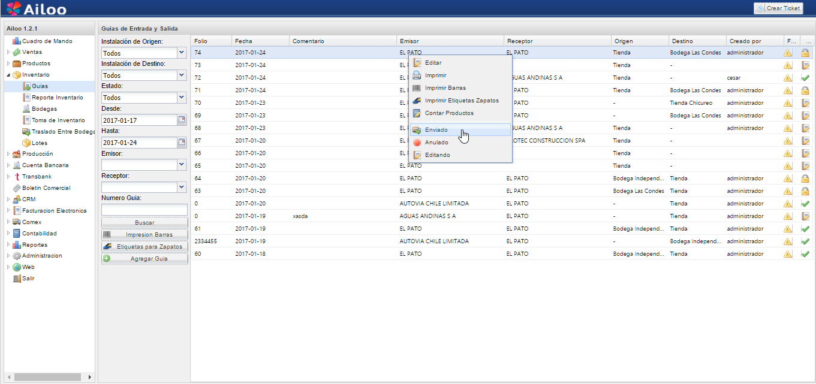Expand the Productos tree node

pos(8,64)
